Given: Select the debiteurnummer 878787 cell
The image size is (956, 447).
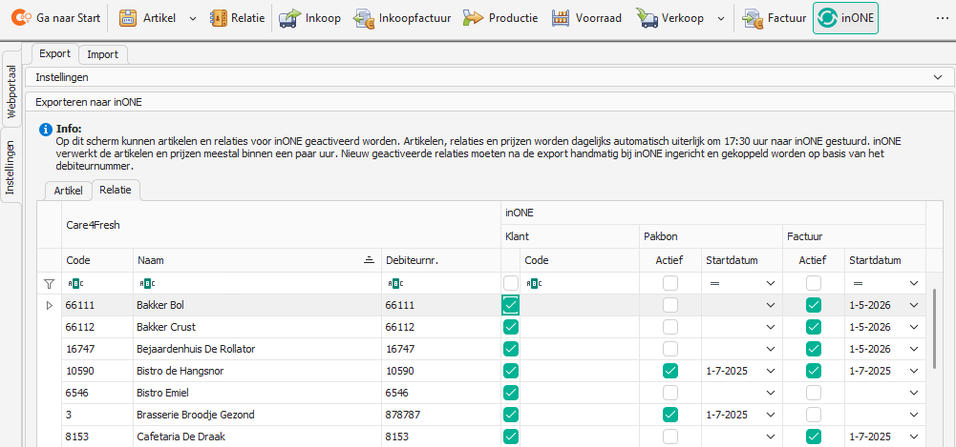Looking at the screenshot, I should click(x=441, y=415).
